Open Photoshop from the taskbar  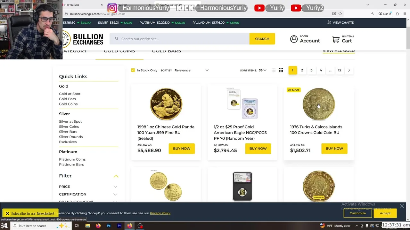(x=109, y=226)
